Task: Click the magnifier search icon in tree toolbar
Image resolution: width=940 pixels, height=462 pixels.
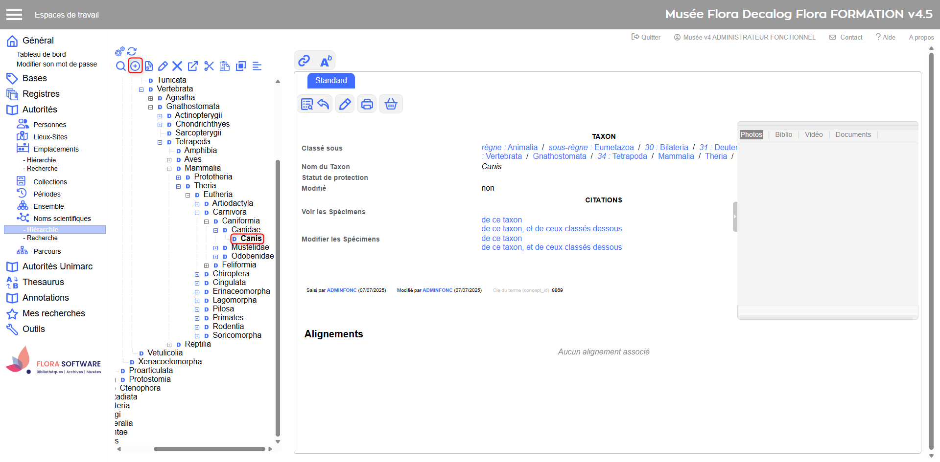Action: pyautogui.click(x=120, y=66)
